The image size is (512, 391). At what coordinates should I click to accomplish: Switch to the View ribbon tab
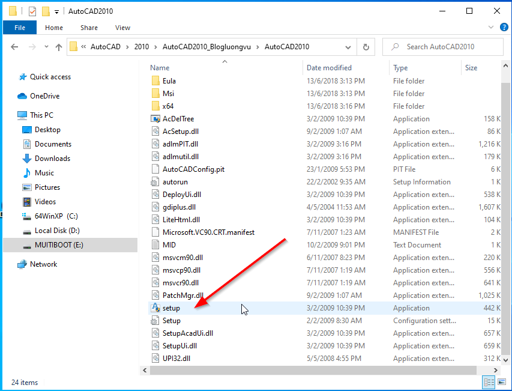point(122,28)
